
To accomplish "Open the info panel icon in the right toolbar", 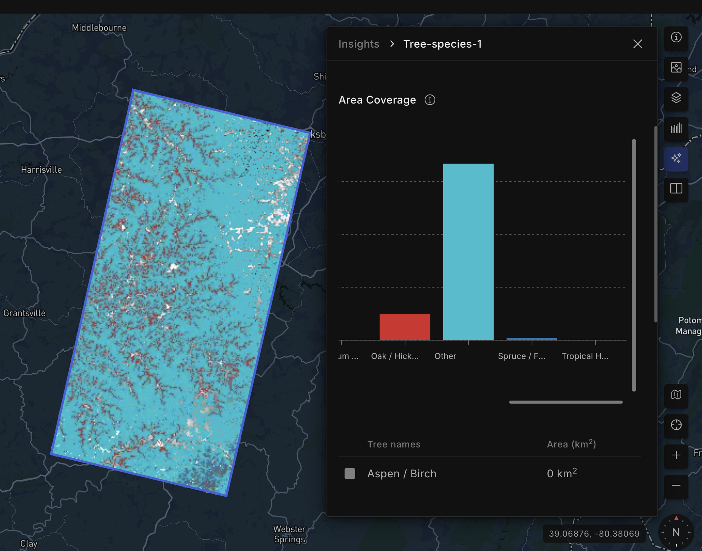I will [676, 37].
